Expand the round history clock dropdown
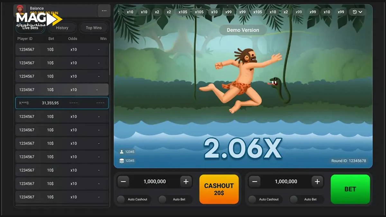The height and width of the screenshot is (217, 386). [x=357, y=12]
